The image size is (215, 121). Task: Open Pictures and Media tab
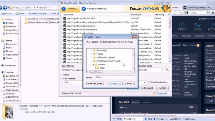94,9
